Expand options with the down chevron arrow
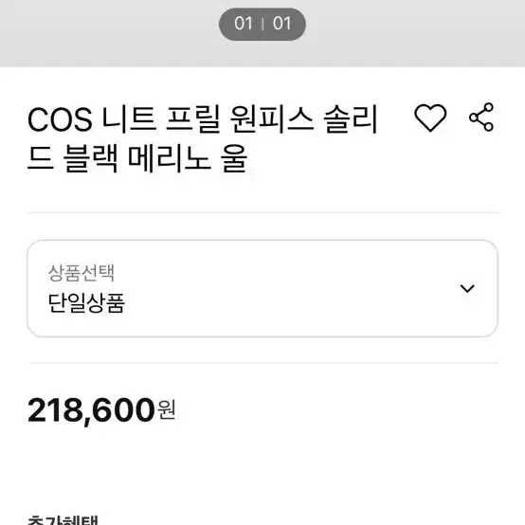The image size is (525, 525). (x=467, y=288)
